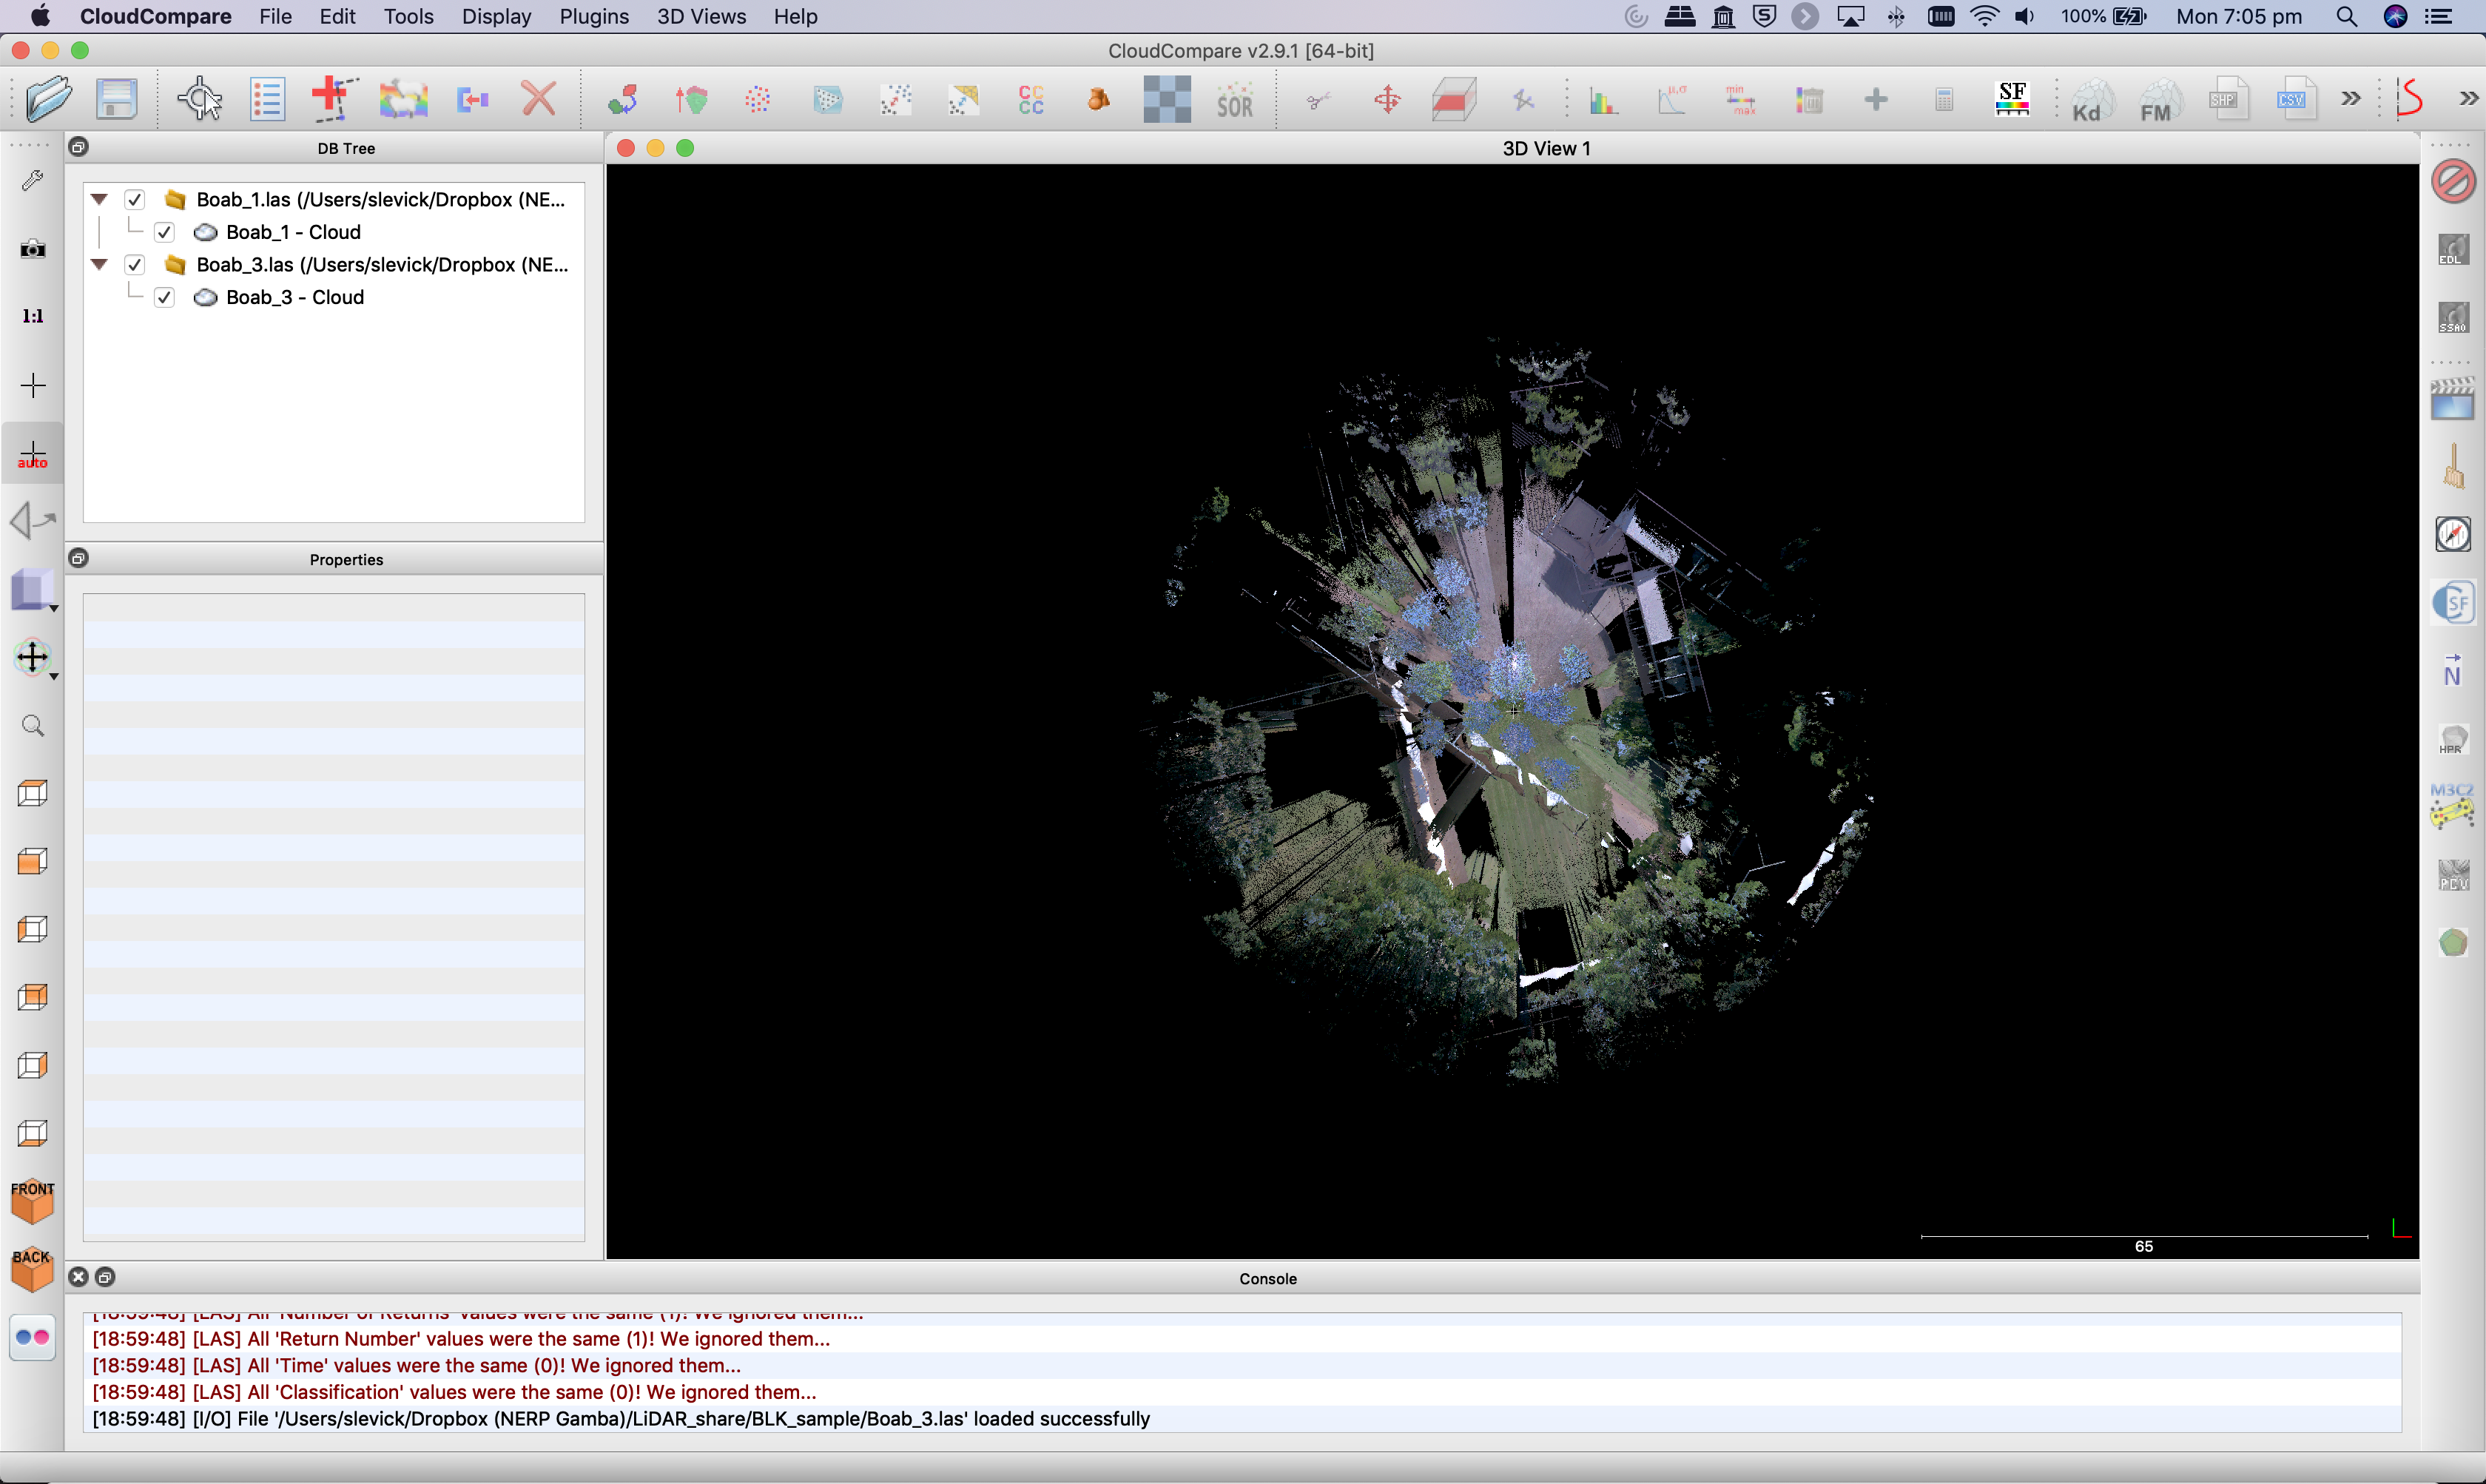Float the Properties panel
Viewport: 2486px width, 1484px height.
pyautogui.click(x=78, y=558)
